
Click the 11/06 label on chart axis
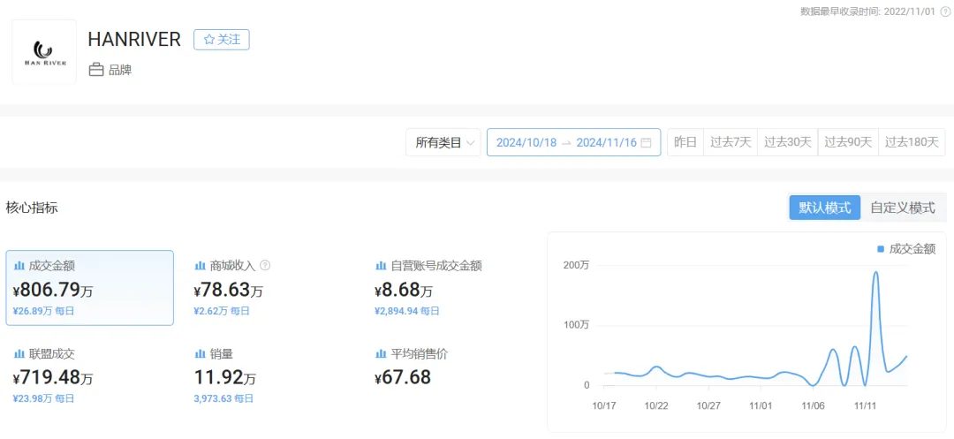coord(814,405)
